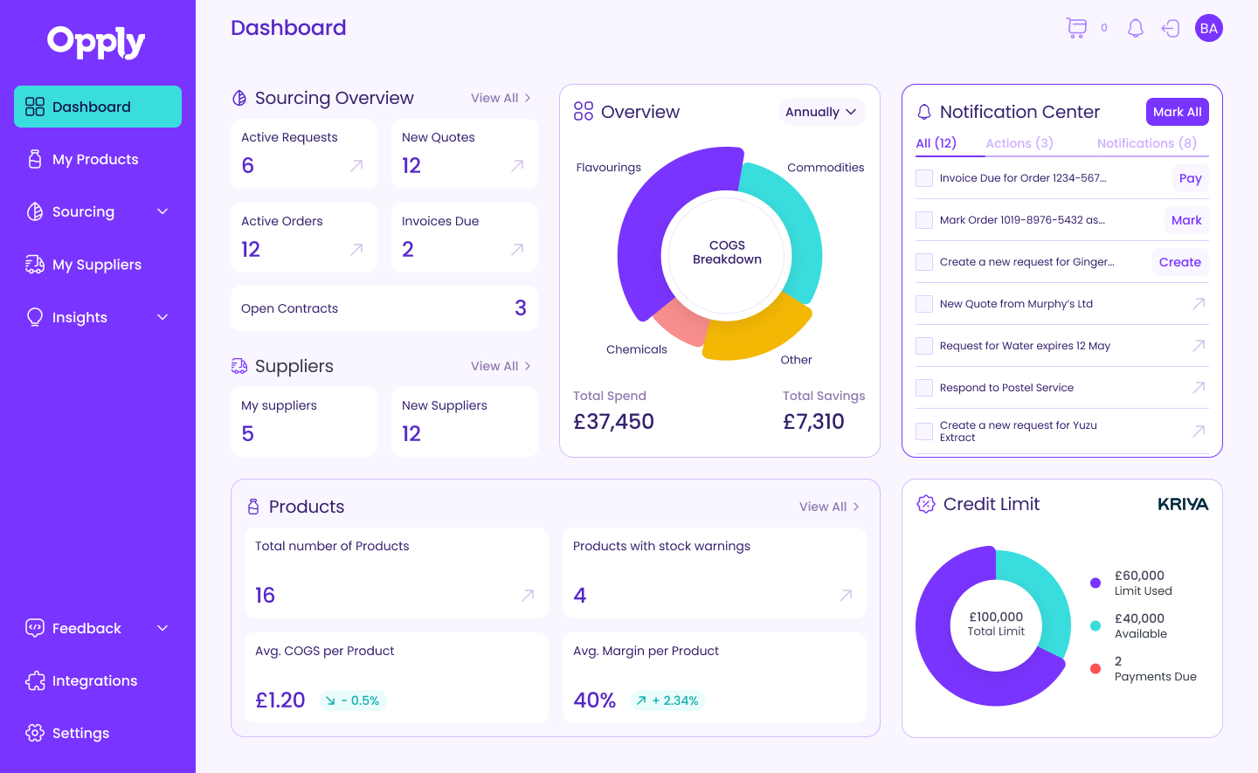The width and height of the screenshot is (1258, 773).
Task: Select the Respond to Postel Service checkbox
Action: [924, 388]
